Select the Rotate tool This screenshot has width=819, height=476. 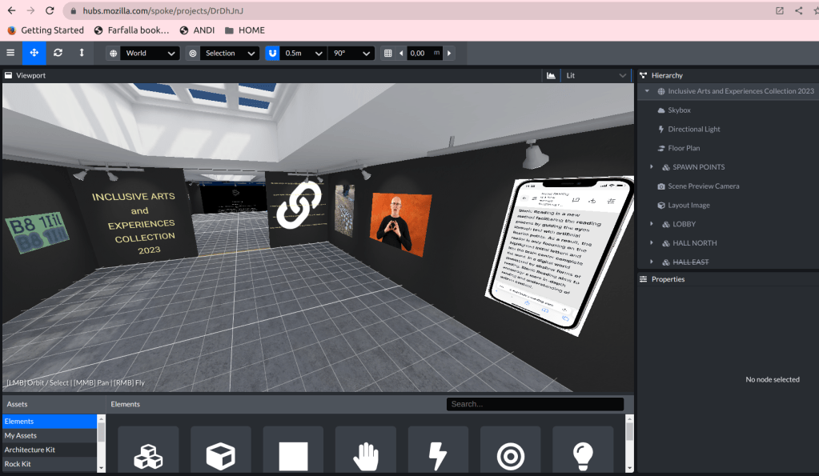57,53
